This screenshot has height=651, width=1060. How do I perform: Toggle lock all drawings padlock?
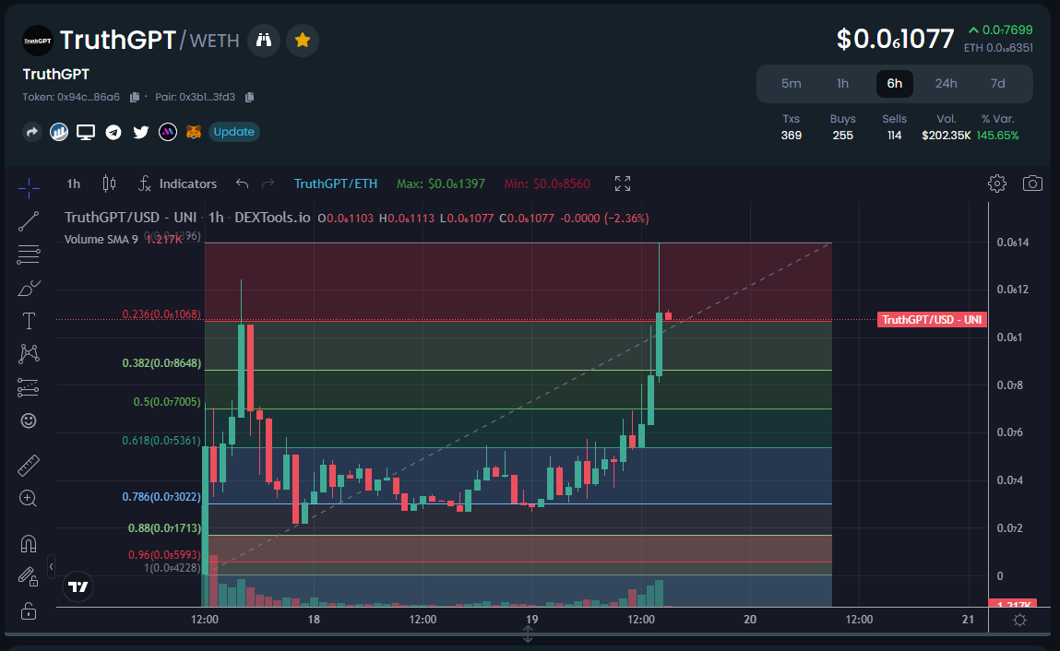click(29, 611)
